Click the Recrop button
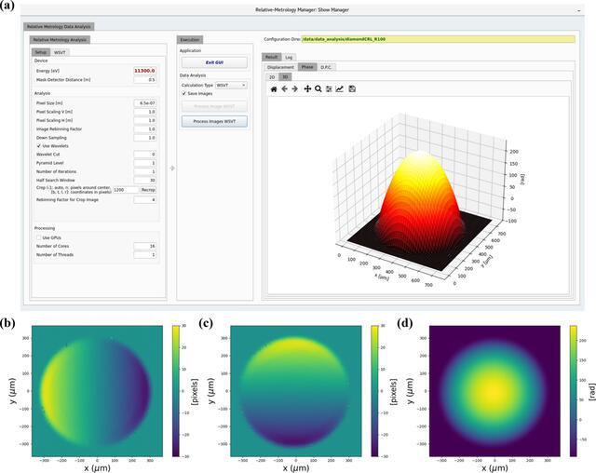596x473 pixels. click(148, 190)
